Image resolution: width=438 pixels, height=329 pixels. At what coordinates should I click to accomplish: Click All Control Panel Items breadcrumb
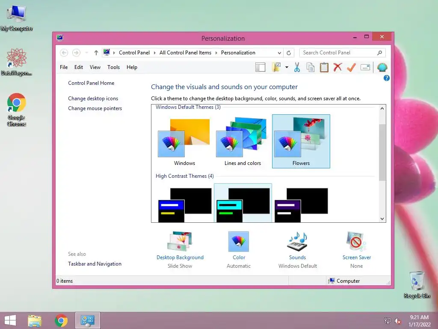click(185, 53)
